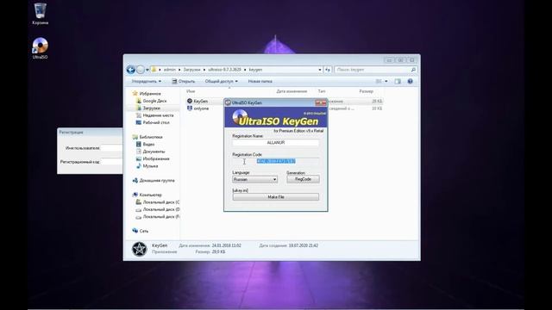Expand the view options dropdown arrow
The height and width of the screenshot is (310, 552).
[x=386, y=81]
